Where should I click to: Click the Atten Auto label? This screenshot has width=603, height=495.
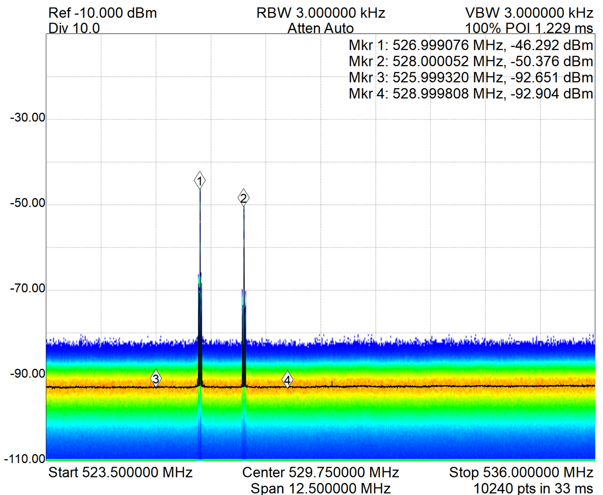tap(320, 28)
